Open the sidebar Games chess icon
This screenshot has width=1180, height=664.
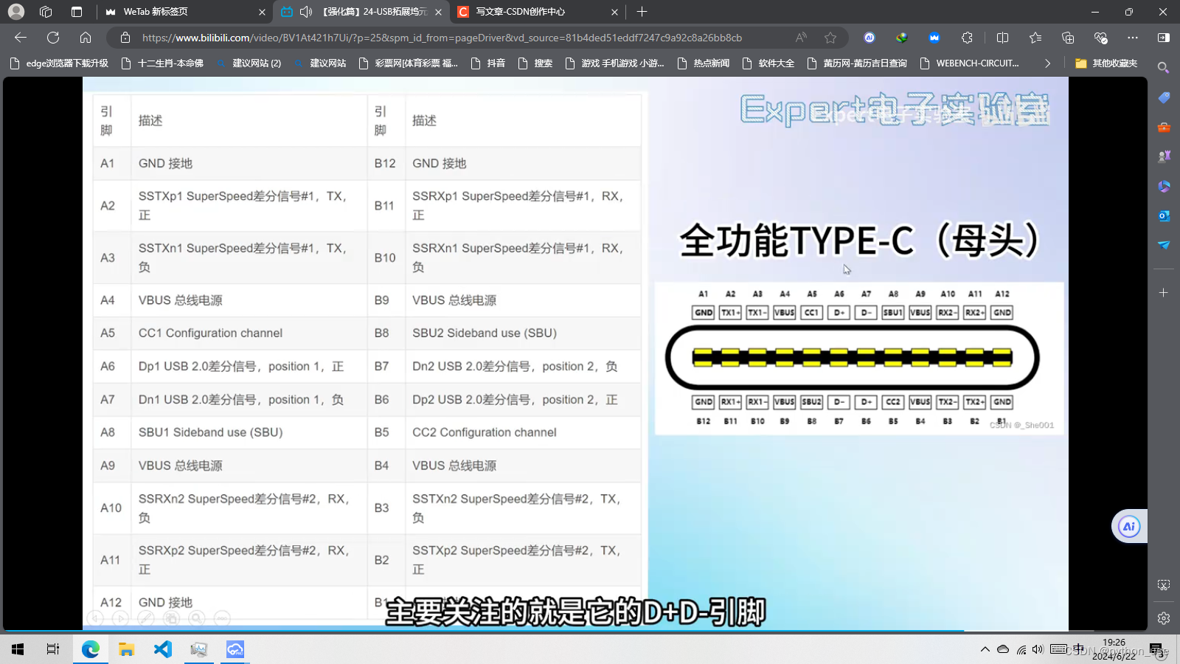[1164, 156]
